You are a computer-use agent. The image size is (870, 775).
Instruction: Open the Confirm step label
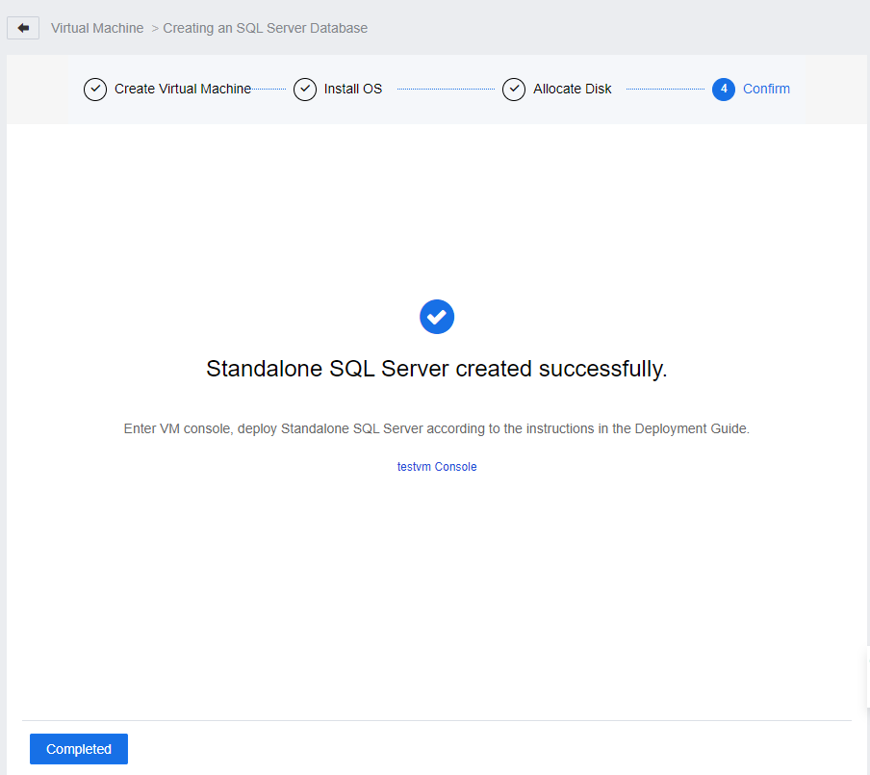coord(766,89)
